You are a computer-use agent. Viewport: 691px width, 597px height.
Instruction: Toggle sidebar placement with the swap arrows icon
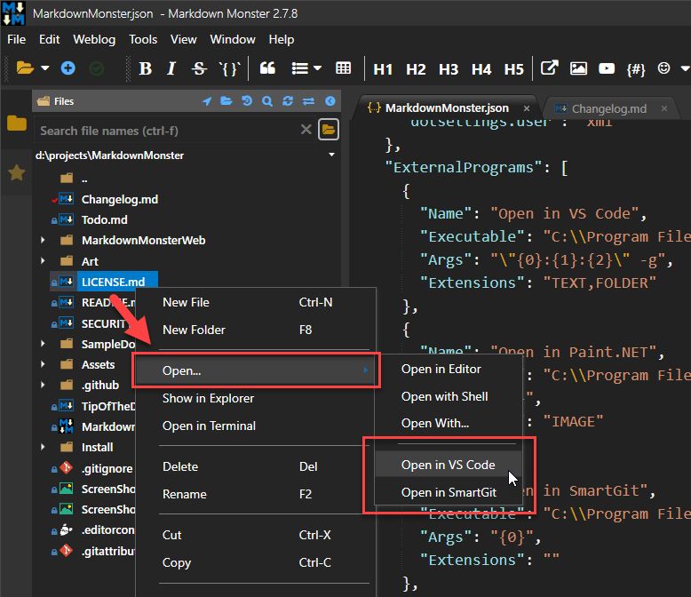pos(308,101)
